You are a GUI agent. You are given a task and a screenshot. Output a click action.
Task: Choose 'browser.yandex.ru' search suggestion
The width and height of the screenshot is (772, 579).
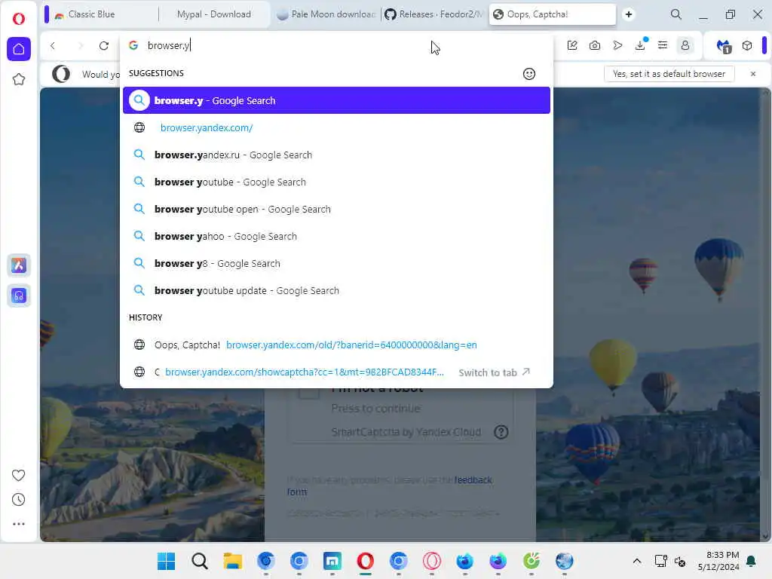(x=336, y=155)
